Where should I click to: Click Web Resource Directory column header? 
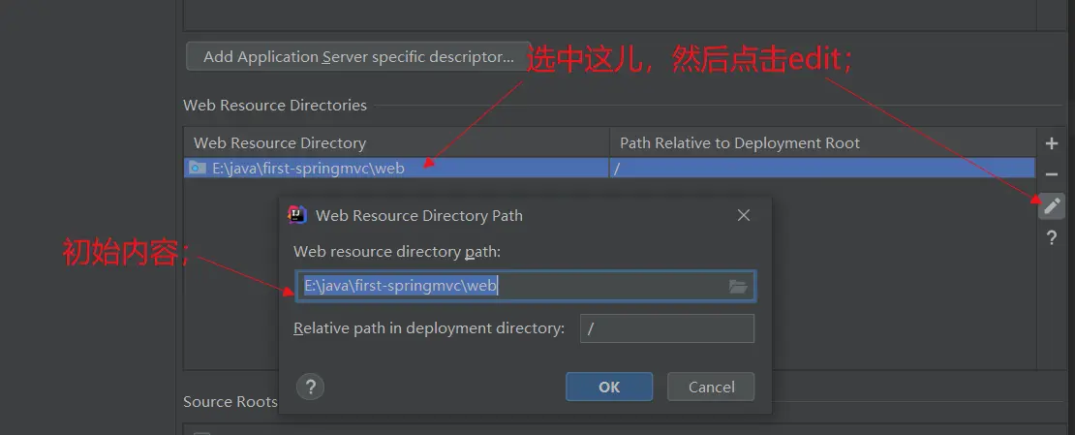click(396, 142)
